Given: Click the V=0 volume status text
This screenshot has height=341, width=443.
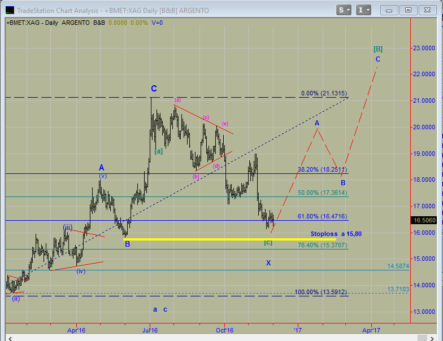Looking at the screenshot, I should (157, 23).
